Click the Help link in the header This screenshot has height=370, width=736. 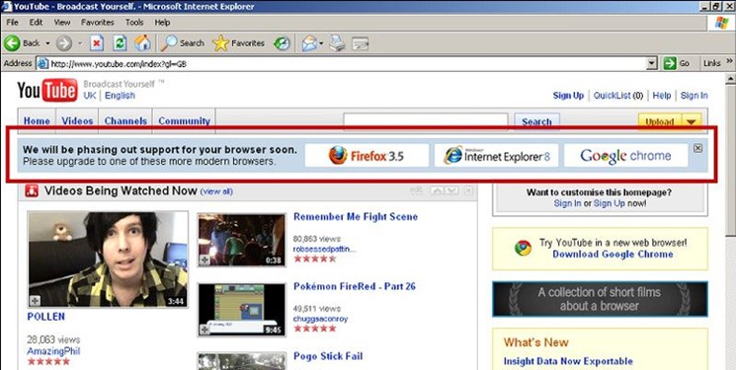(661, 95)
